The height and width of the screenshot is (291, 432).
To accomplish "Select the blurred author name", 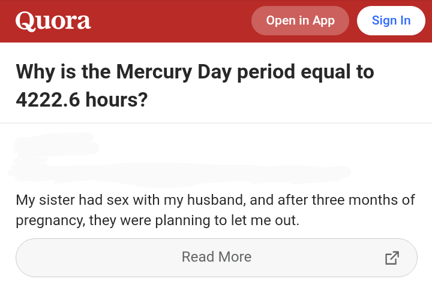I will tap(55, 144).
